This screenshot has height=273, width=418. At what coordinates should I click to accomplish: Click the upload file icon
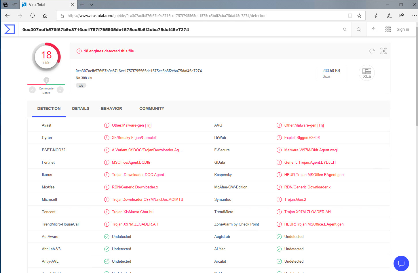click(374, 29)
